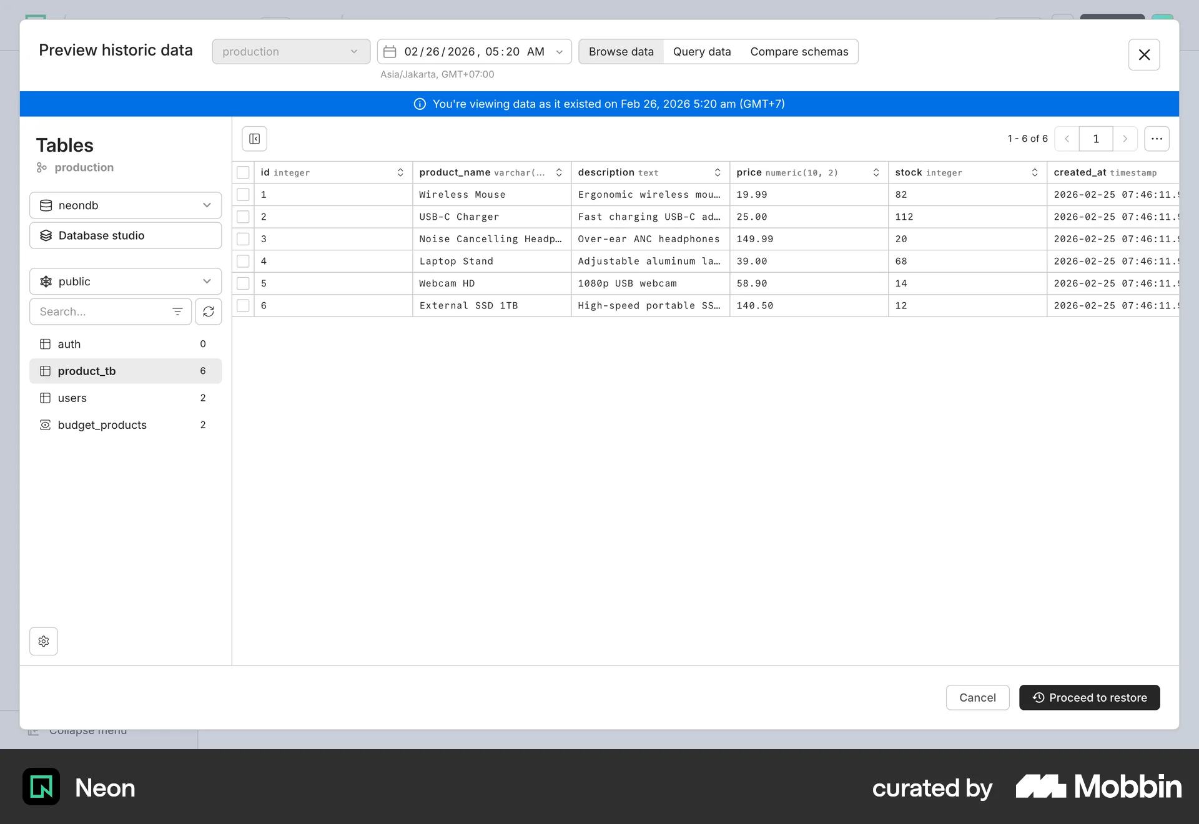Click the Cancel button
This screenshot has width=1199, height=824.
(x=977, y=698)
